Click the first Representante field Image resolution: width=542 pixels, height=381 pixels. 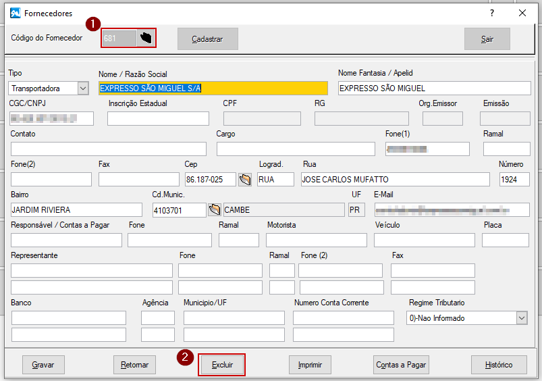pos(92,270)
